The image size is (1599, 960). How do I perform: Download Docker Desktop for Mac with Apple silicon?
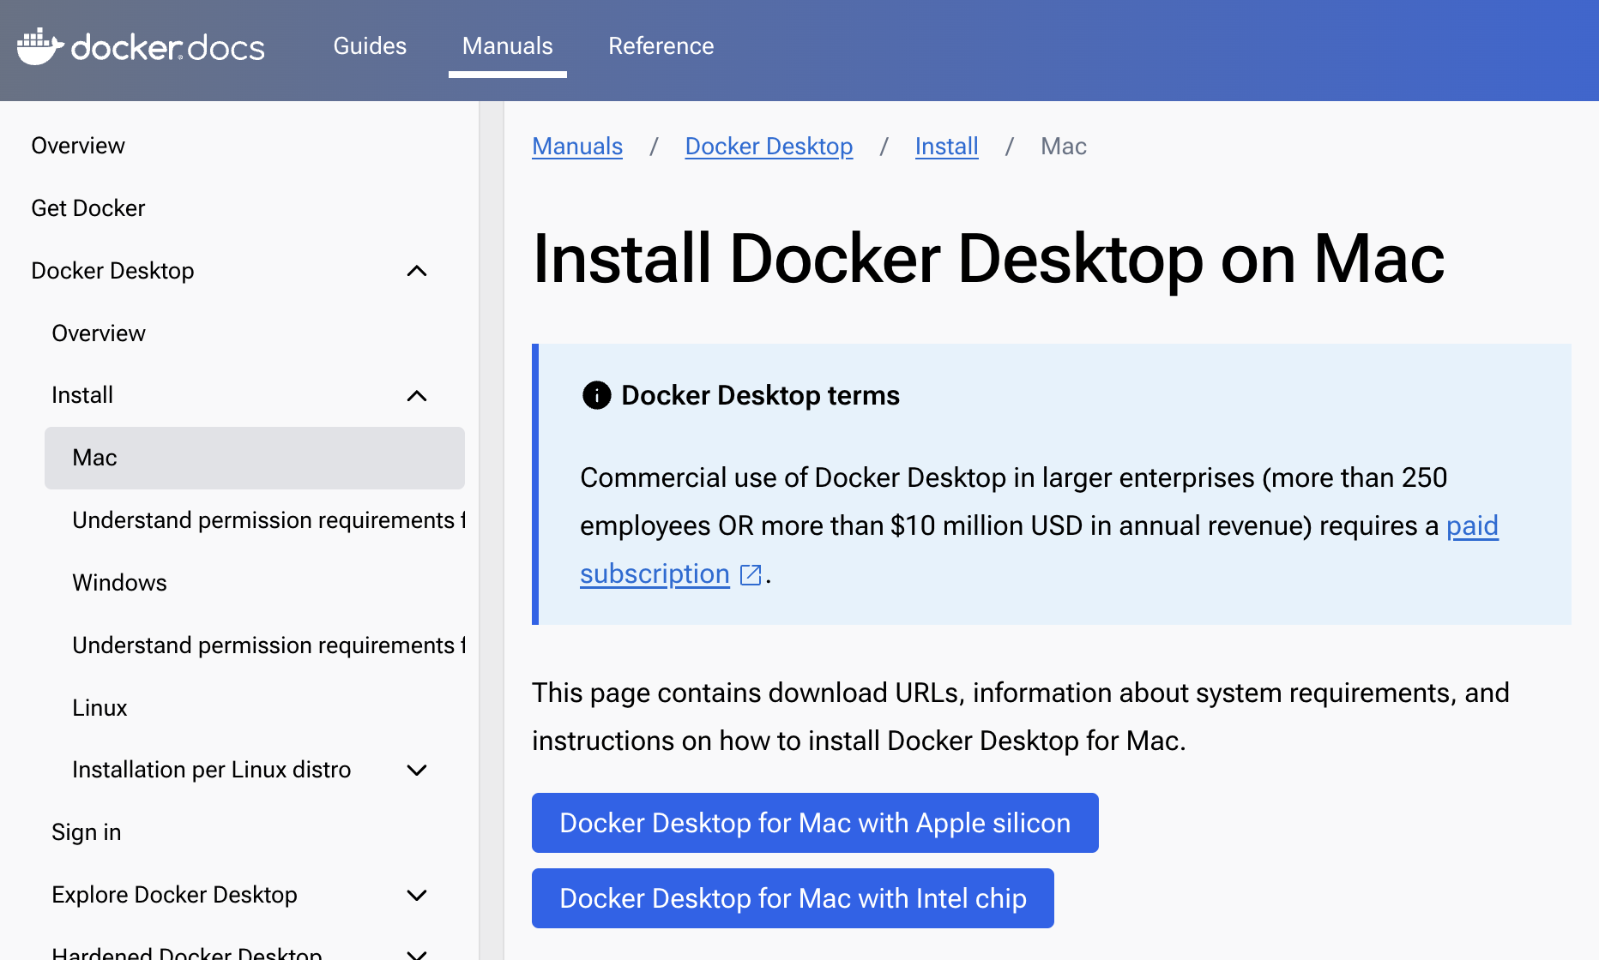click(815, 823)
